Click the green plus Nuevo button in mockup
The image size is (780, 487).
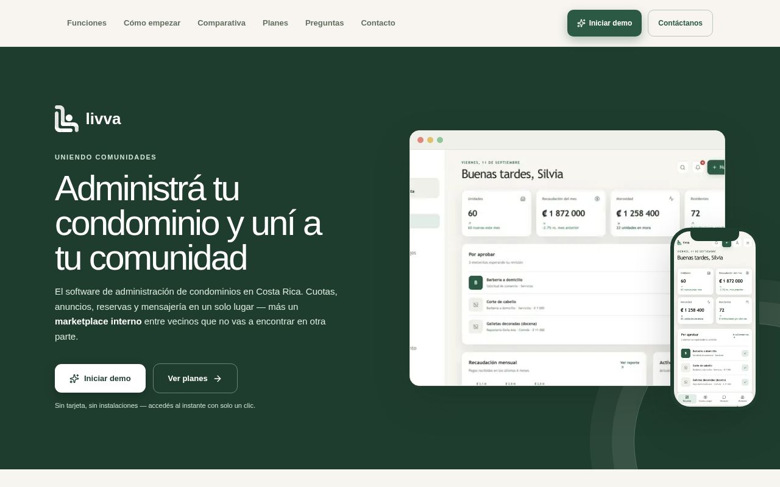click(716, 167)
